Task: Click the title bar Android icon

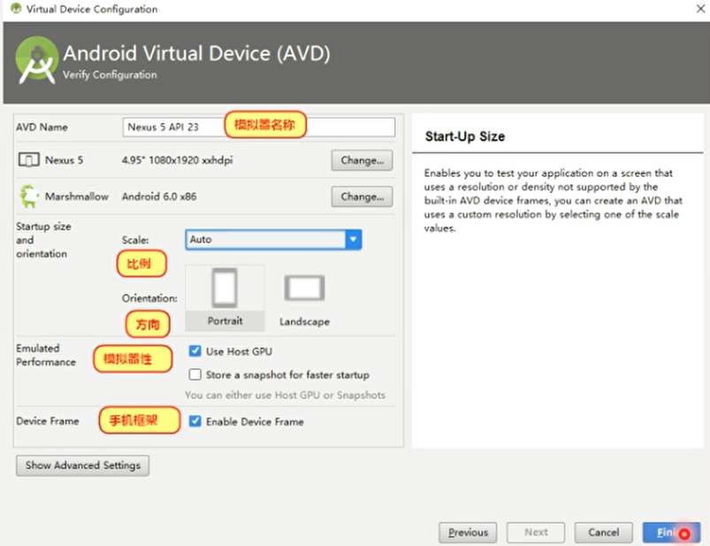Action: point(16,9)
